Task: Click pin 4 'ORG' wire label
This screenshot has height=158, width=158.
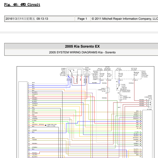Action: [x=33, y=88]
